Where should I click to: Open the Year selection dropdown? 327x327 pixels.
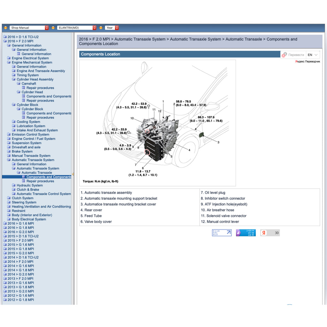pos(112,28)
